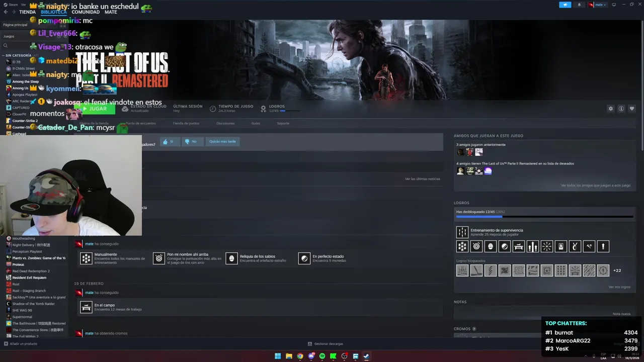
Task: Select the locked dot-grid achievement icon
Action: (x=561, y=270)
